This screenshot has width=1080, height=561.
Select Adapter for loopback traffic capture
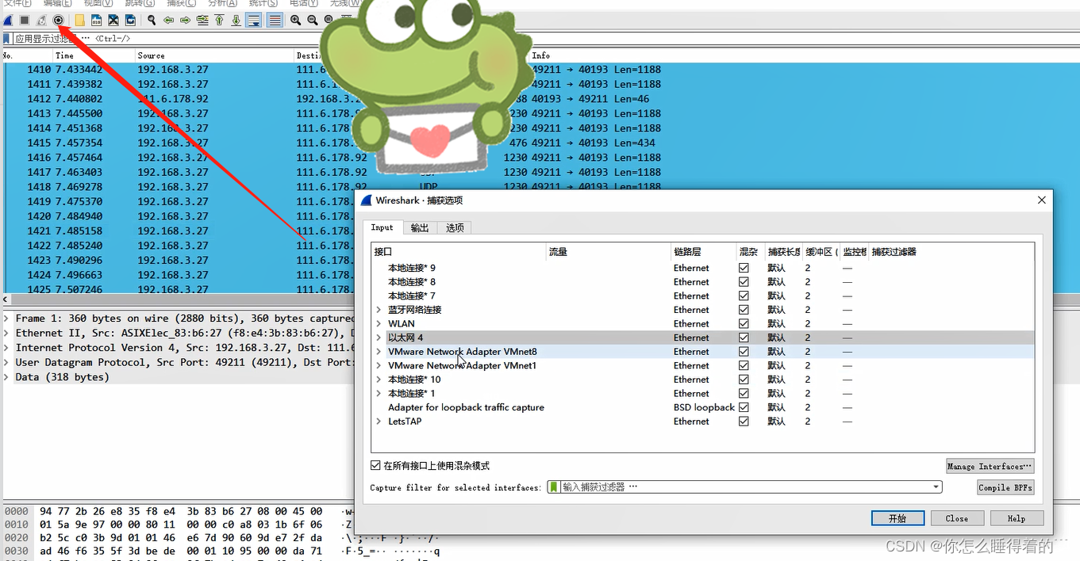coord(466,407)
